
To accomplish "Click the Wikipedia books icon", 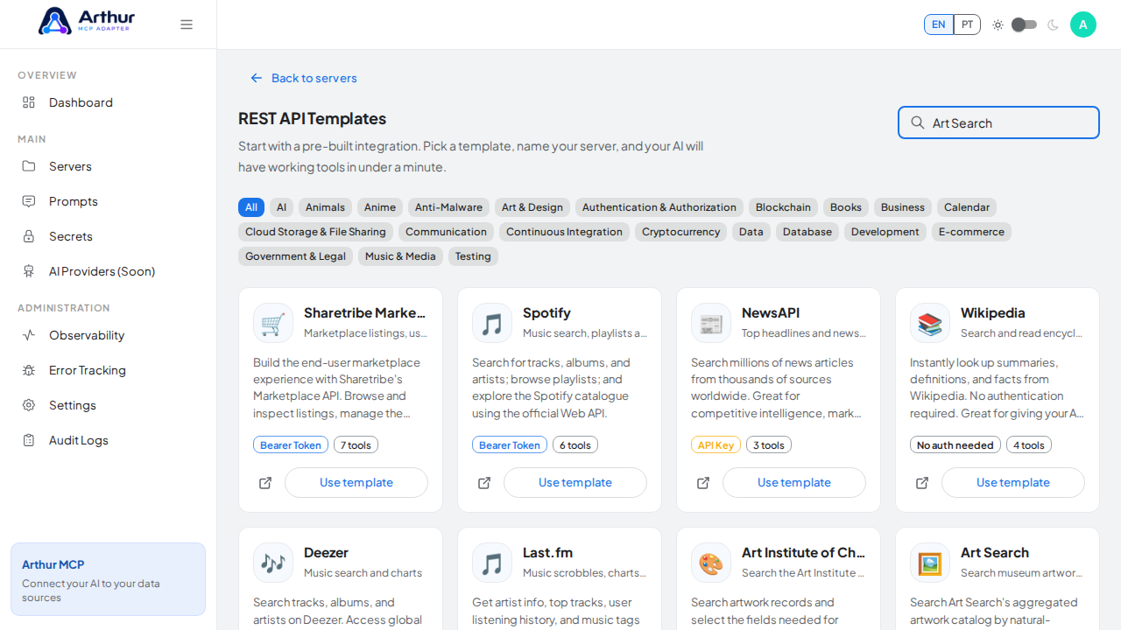I will coord(930,323).
